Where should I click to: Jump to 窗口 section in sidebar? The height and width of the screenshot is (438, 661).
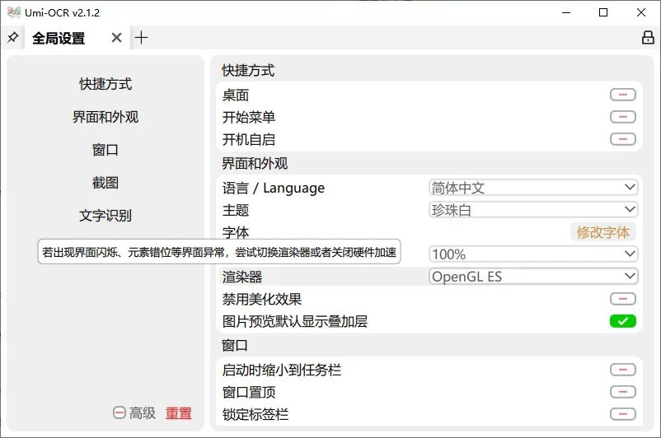click(x=105, y=150)
